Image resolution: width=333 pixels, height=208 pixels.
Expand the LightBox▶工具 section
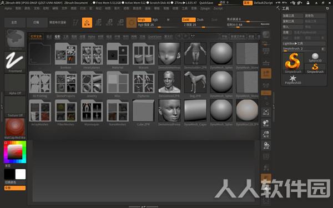point(304,43)
